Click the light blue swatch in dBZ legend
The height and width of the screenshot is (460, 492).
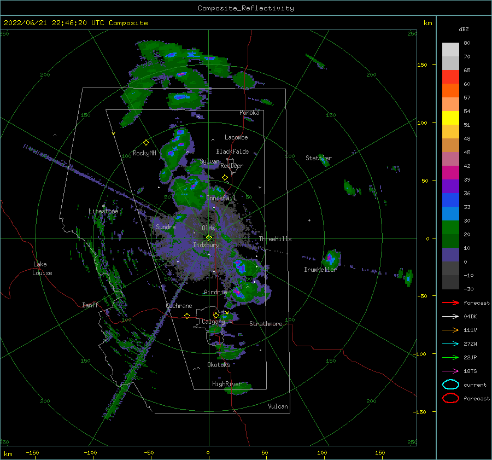coord(450,213)
